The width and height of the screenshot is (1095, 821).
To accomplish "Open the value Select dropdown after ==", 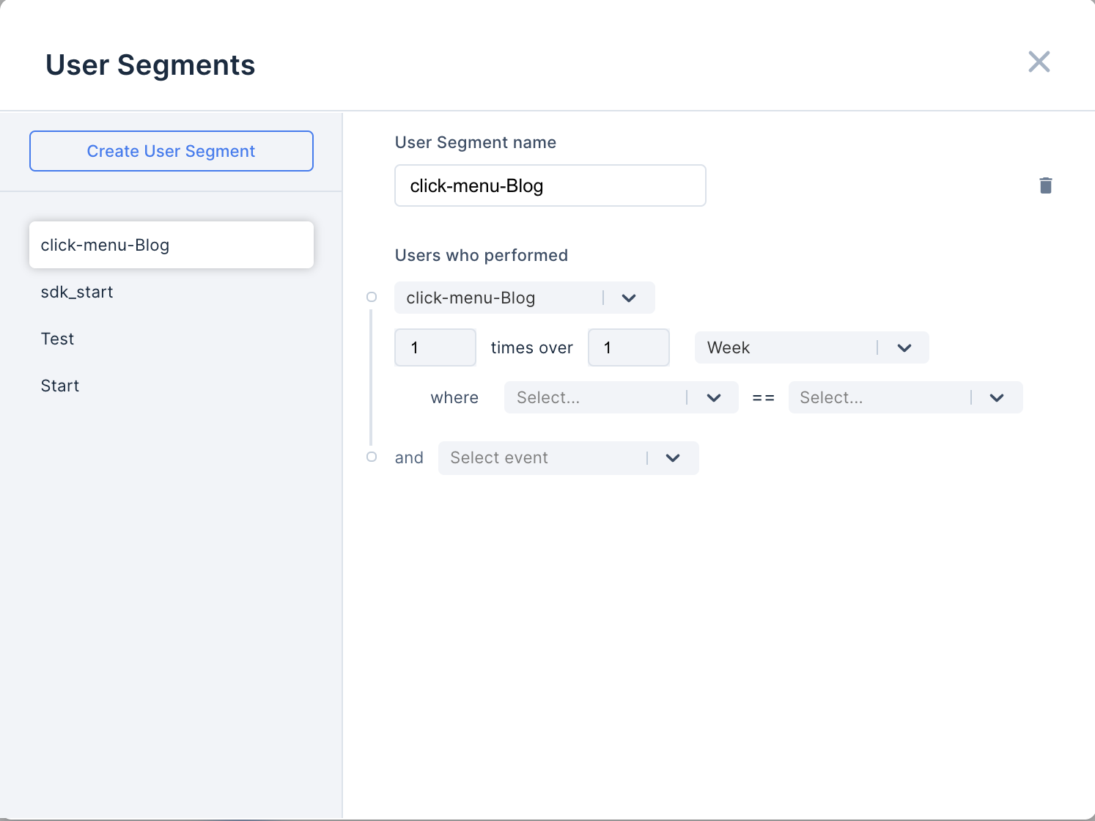I will click(x=906, y=397).
